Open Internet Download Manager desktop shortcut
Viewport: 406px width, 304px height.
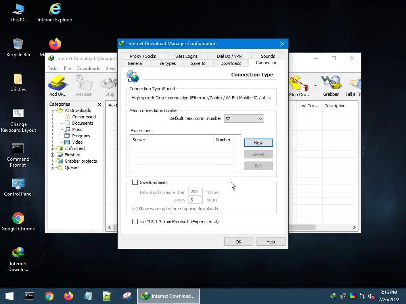[18, 260]
